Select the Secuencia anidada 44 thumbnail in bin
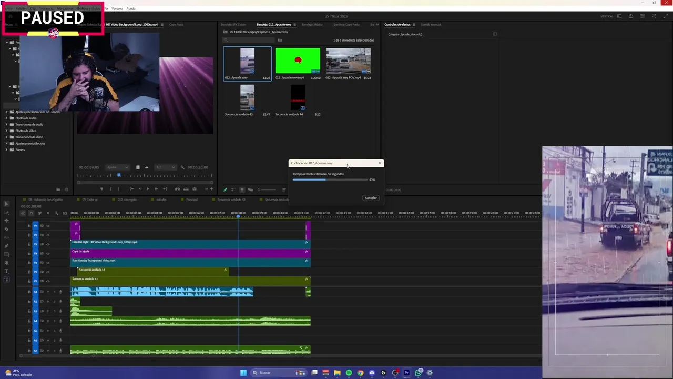This screenshot has height=379, width=673. 298,98
